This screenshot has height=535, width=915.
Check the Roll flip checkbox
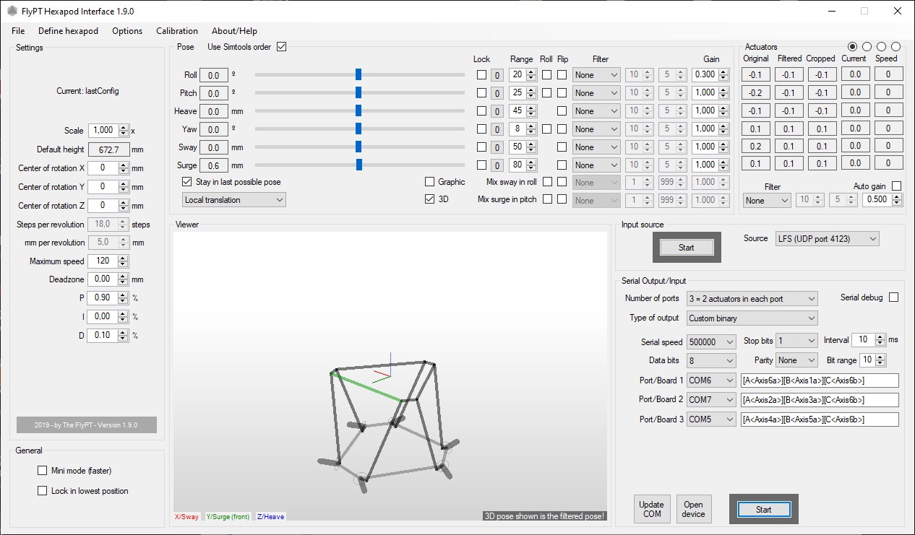click(562, 74)
